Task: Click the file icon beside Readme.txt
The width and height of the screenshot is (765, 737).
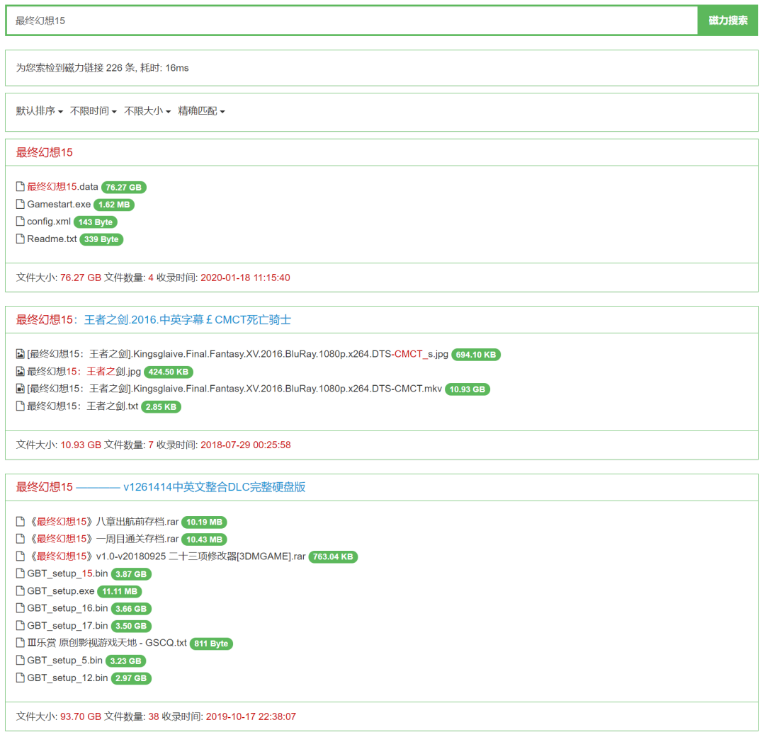Action: pyautogui.click(x=20, y=239)
